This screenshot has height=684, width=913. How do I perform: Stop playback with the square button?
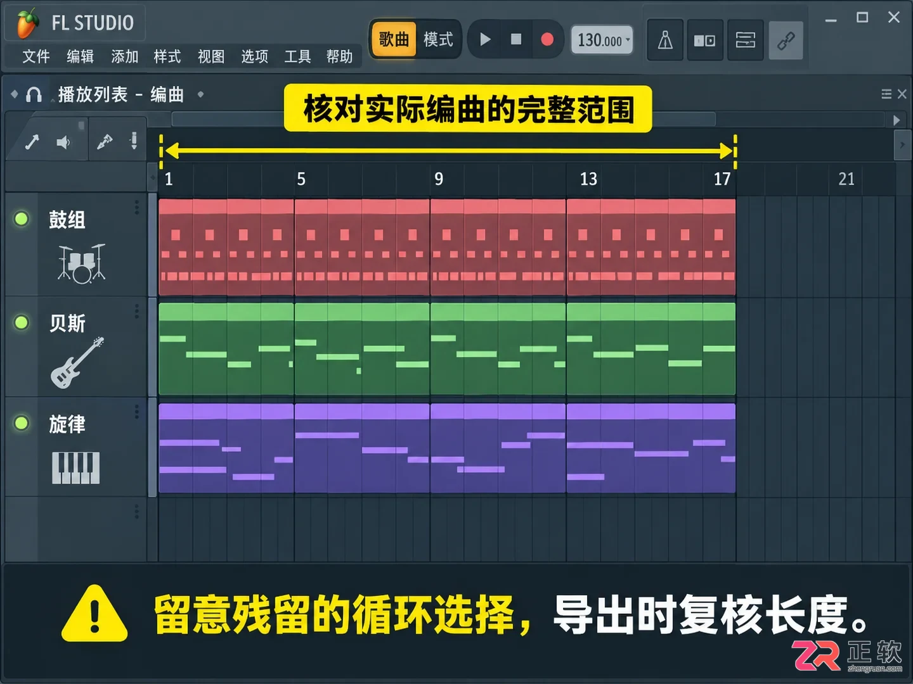pyautogui.click(x=516, y=39)
